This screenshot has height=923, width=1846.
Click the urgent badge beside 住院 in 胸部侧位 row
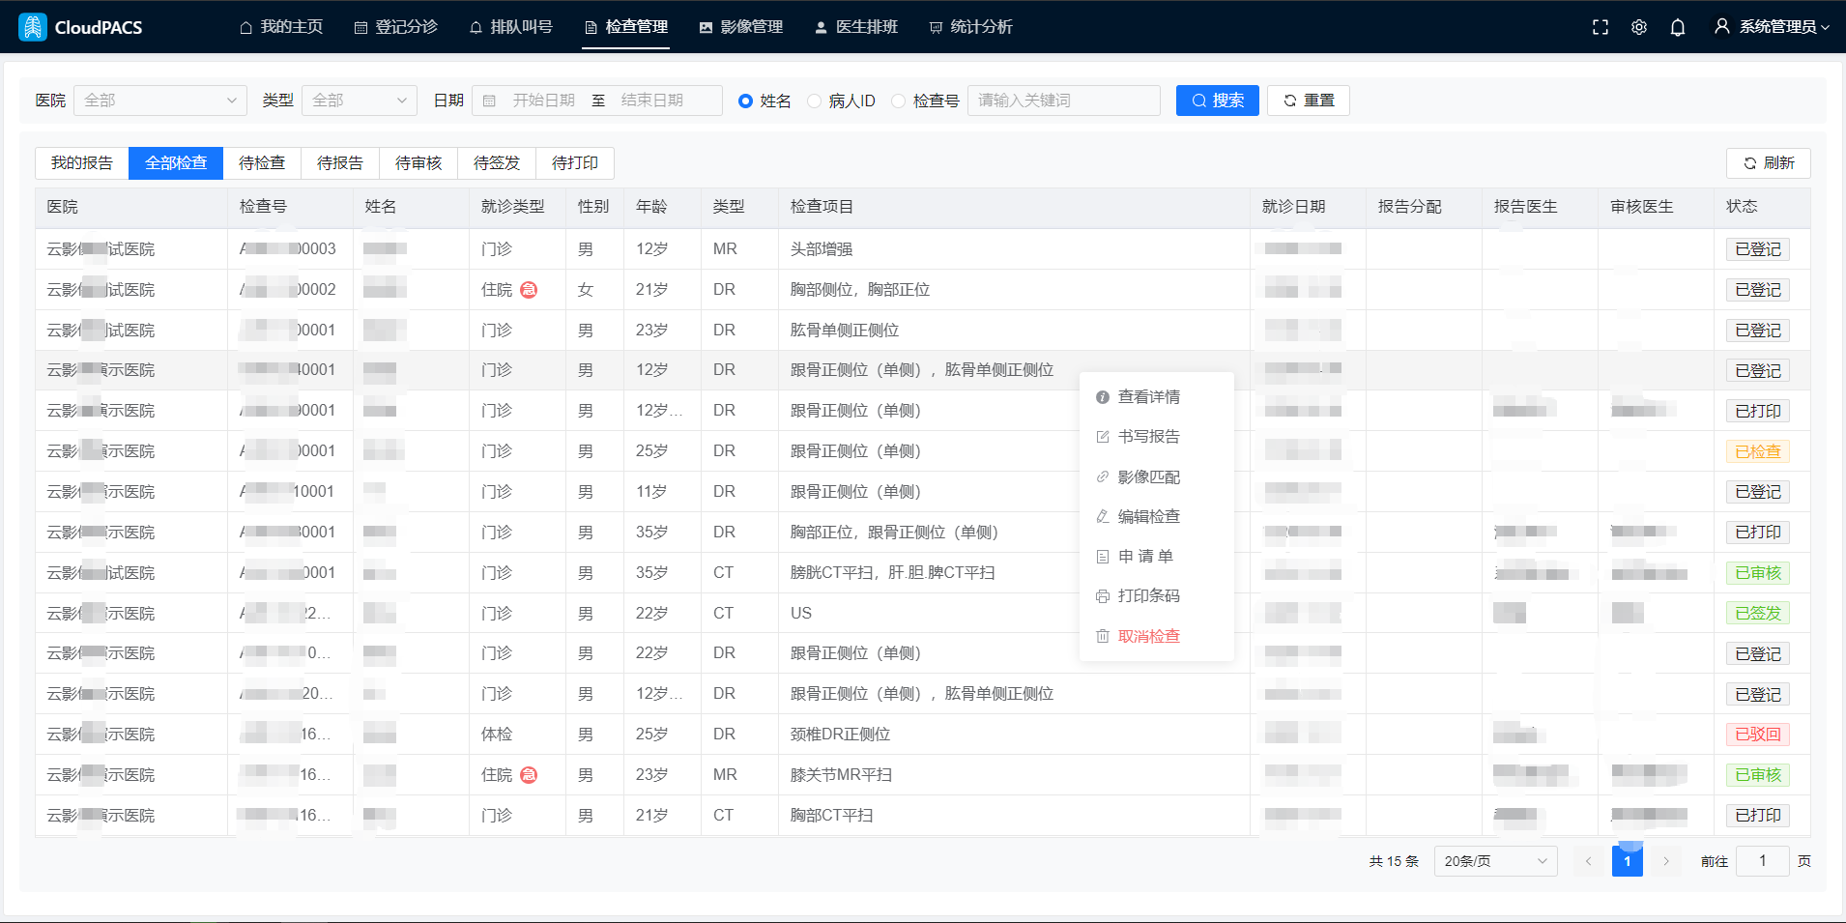coord(529,290)
